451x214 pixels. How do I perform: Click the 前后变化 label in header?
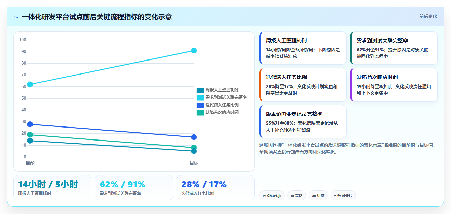(x=428, y=16)
